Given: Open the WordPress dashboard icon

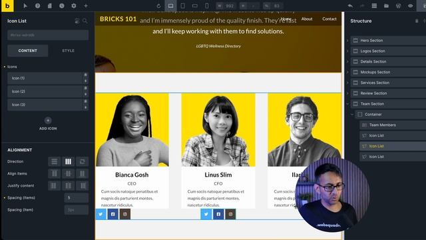Looking at the screenshot, I should point(398,6).
